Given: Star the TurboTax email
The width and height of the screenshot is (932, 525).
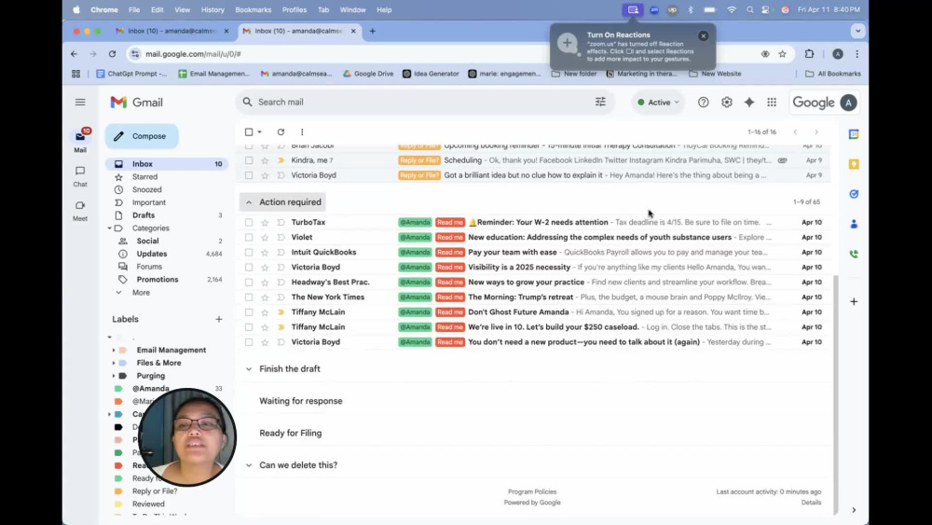Looking at the screenshot, I should coord(265,222).
